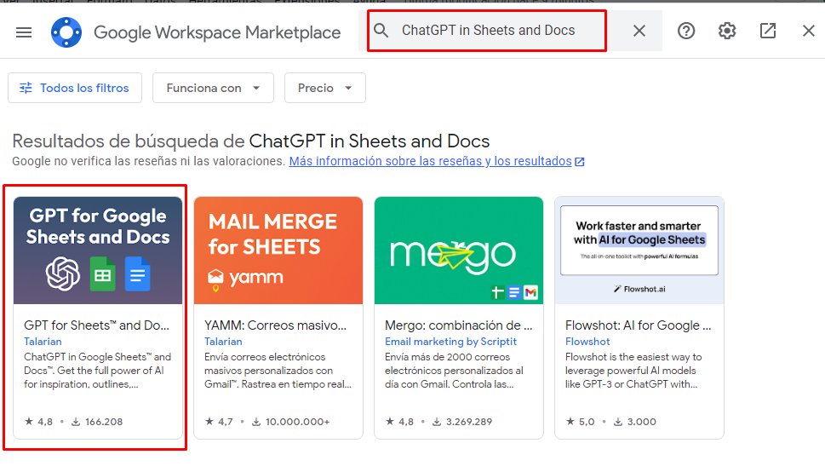Viewport: 825px width, 472px height.
Task: Open the Mergo: combinación de ... title
Action: click(x=459, y=325)
